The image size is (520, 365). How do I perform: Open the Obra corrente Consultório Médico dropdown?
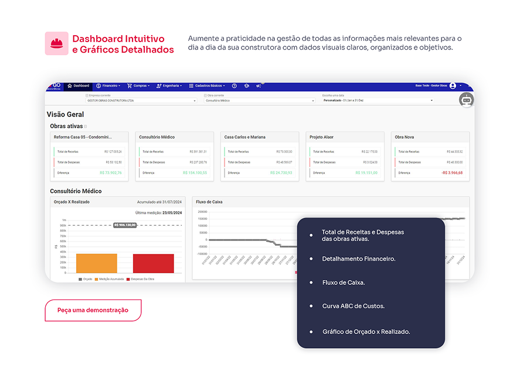pyautogui.click(x=260, y=101)
